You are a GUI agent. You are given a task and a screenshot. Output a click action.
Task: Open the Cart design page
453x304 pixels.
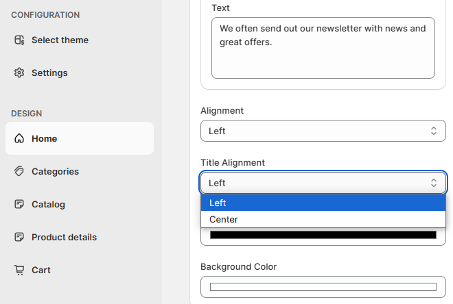coord(80,270)
